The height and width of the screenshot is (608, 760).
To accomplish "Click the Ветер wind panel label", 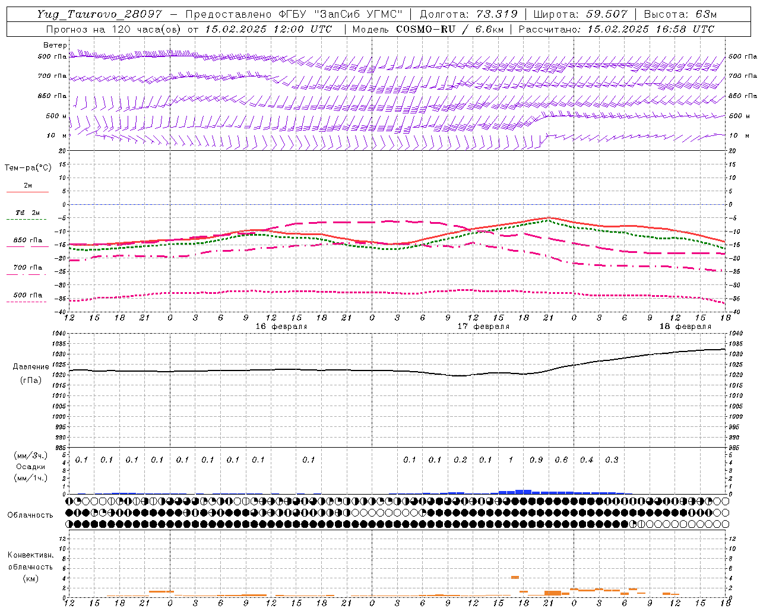I will [x=55, y=45].
